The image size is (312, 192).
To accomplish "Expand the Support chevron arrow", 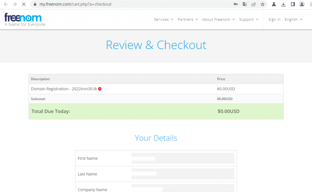I will (x=257, y=20).
